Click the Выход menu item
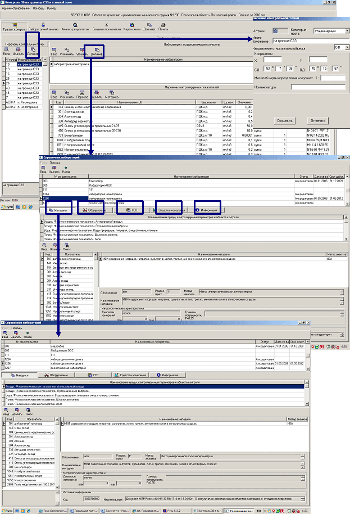This screenshot has height=514, width=350. pos(52,10)
